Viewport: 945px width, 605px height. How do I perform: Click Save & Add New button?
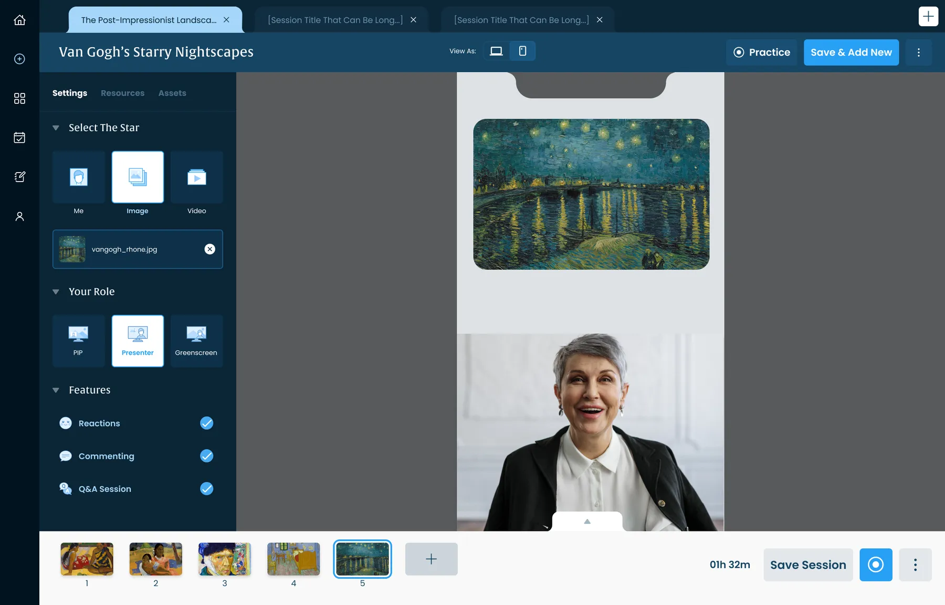coord(851,52)
